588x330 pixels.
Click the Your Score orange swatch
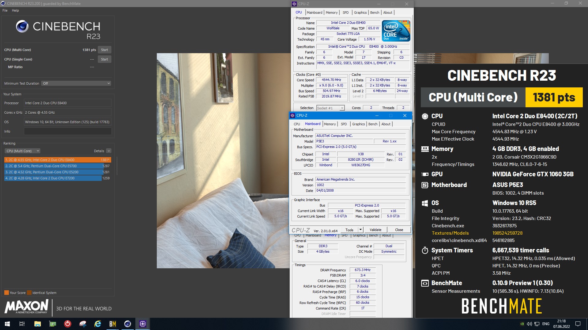click(x=6, y=293)
